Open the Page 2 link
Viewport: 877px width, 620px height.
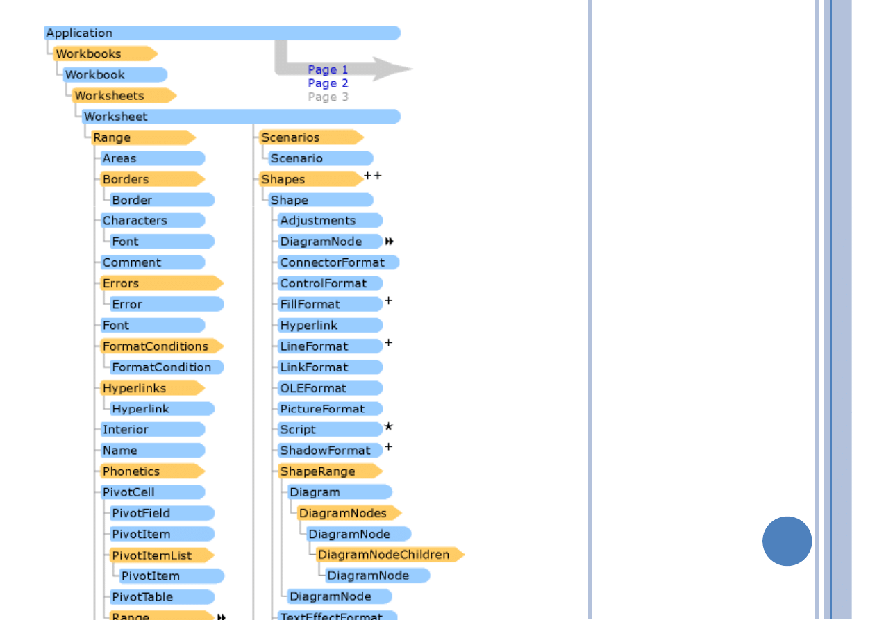pos(328,83)
